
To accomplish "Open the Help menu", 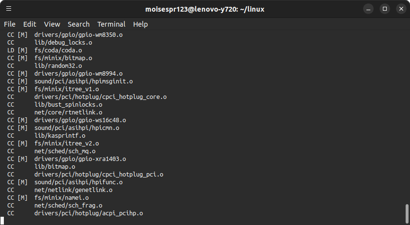I will click(140, 24).
